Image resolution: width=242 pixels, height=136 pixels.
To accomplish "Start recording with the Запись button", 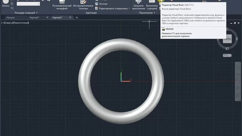I will (6, 3).
